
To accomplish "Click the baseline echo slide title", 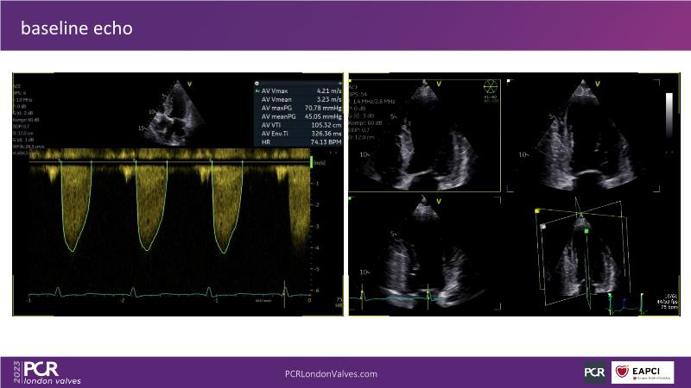I will (x=77, y=29).
